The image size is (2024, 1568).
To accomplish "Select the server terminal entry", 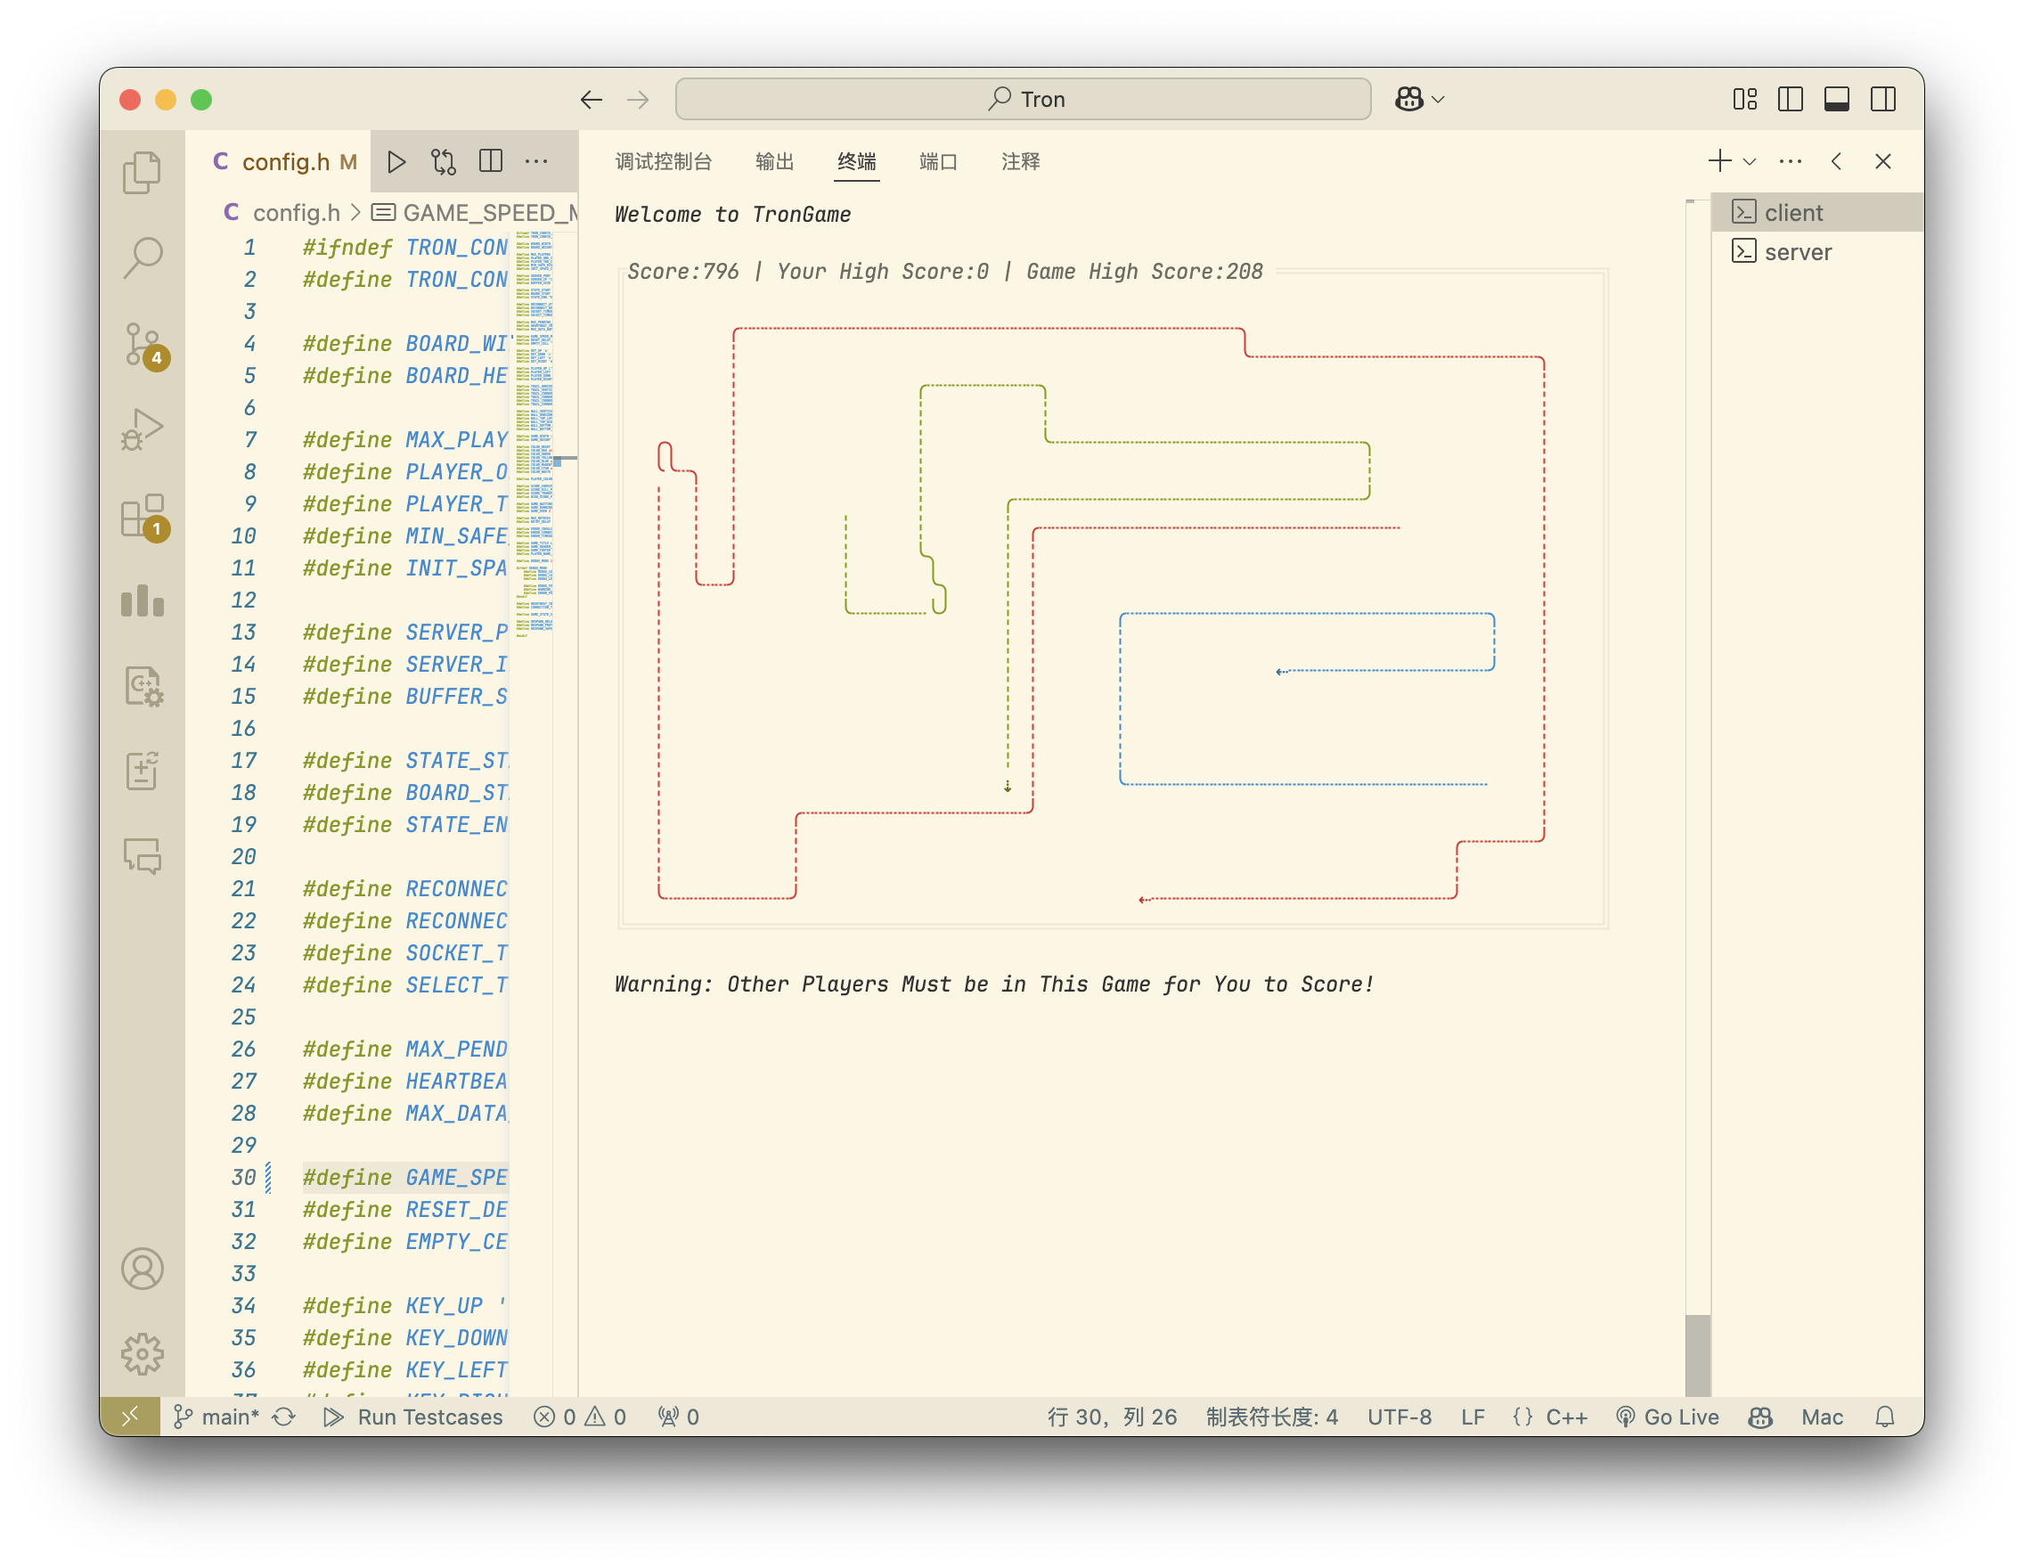I will [1797, 252].
